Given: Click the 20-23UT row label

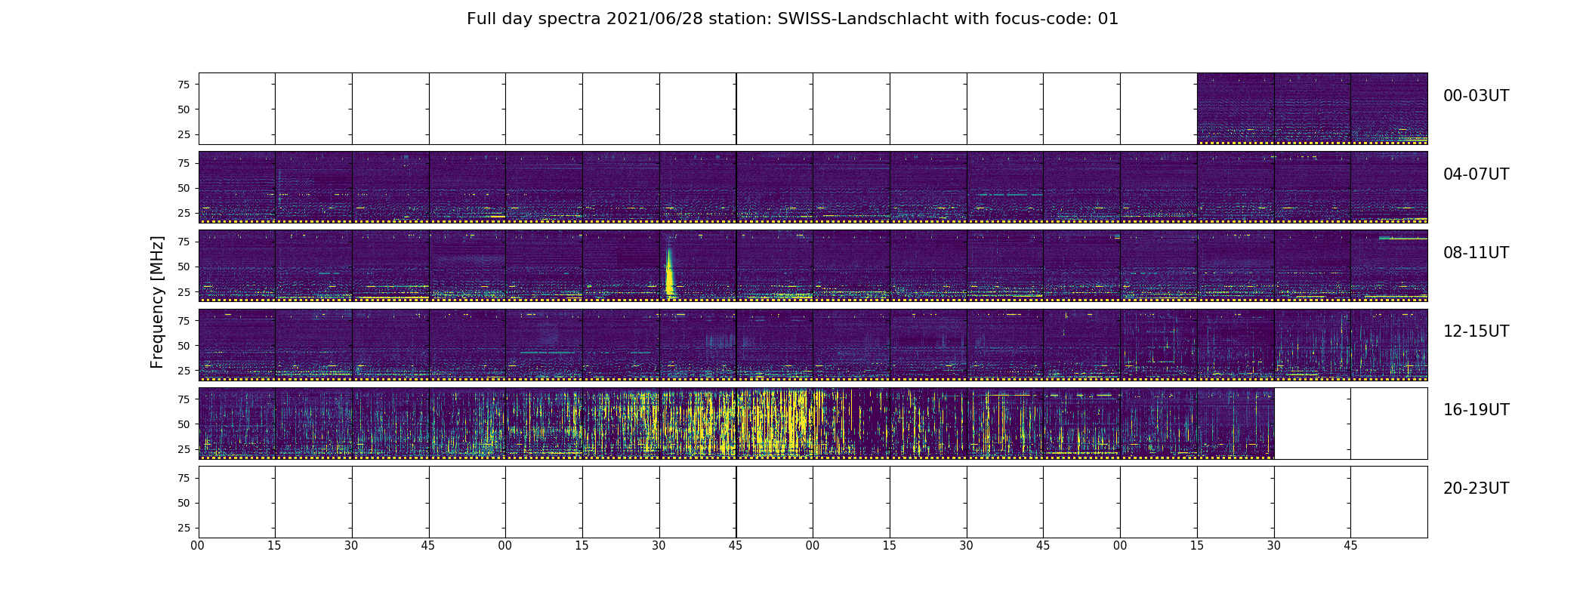Looking at the screenshot, I should (1476, 488).
